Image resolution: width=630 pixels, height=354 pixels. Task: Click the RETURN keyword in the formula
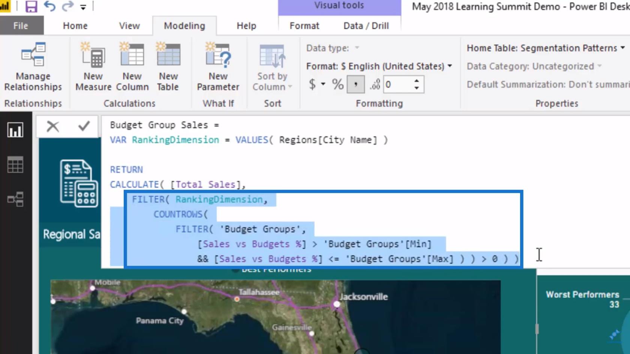pyautogui.click(x=126, y=169)
